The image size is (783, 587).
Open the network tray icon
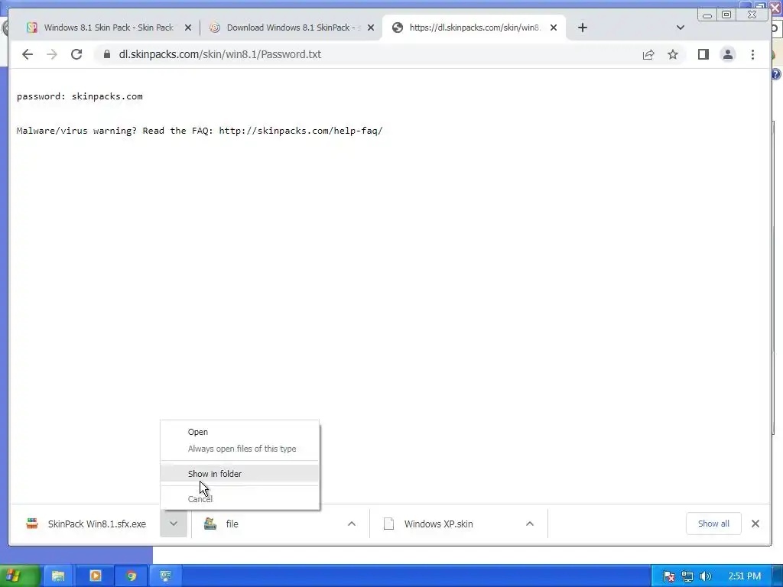(x=687, y=576)
